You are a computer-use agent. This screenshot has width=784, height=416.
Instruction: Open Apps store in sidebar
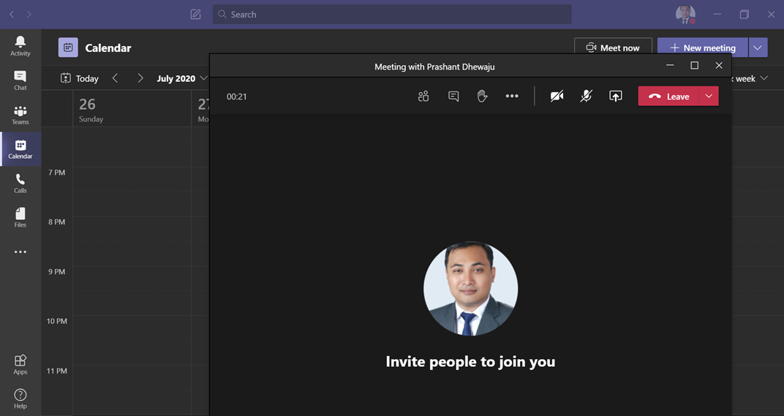click(x=20, y=365)
